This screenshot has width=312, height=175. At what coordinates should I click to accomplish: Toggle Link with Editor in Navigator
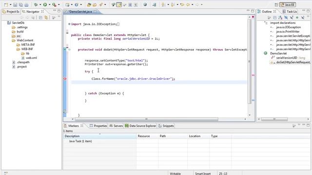click(46, 17)
